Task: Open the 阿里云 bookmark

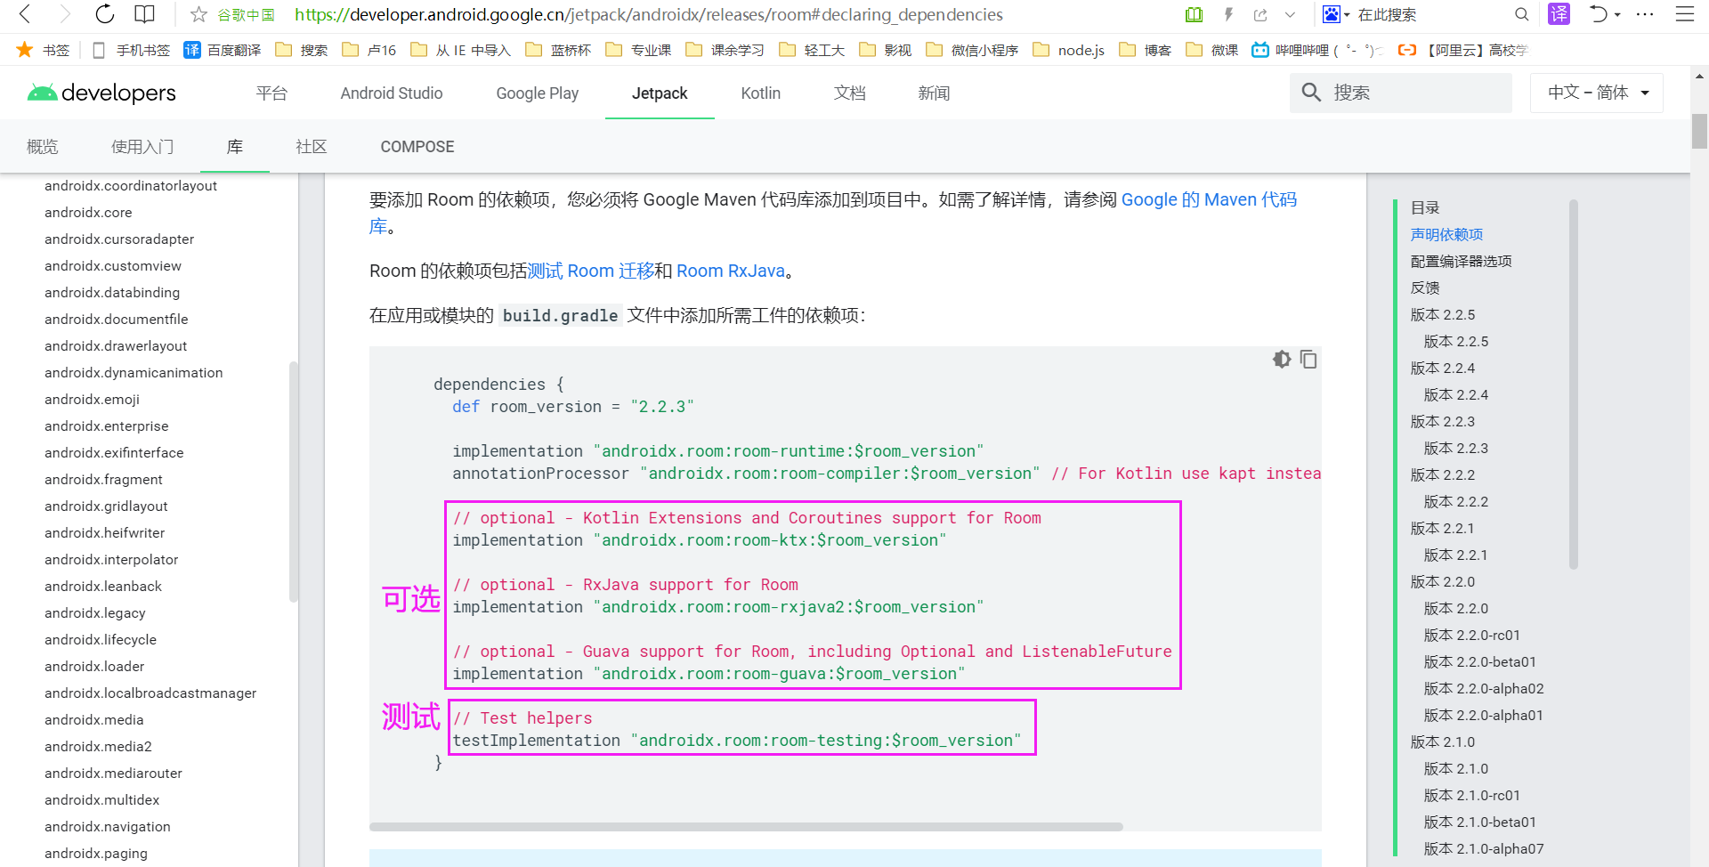Action: 1462,50
